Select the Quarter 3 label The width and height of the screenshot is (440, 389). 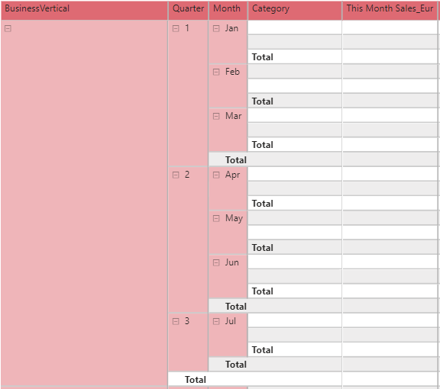pyautogui.click(x=187, y=321)
